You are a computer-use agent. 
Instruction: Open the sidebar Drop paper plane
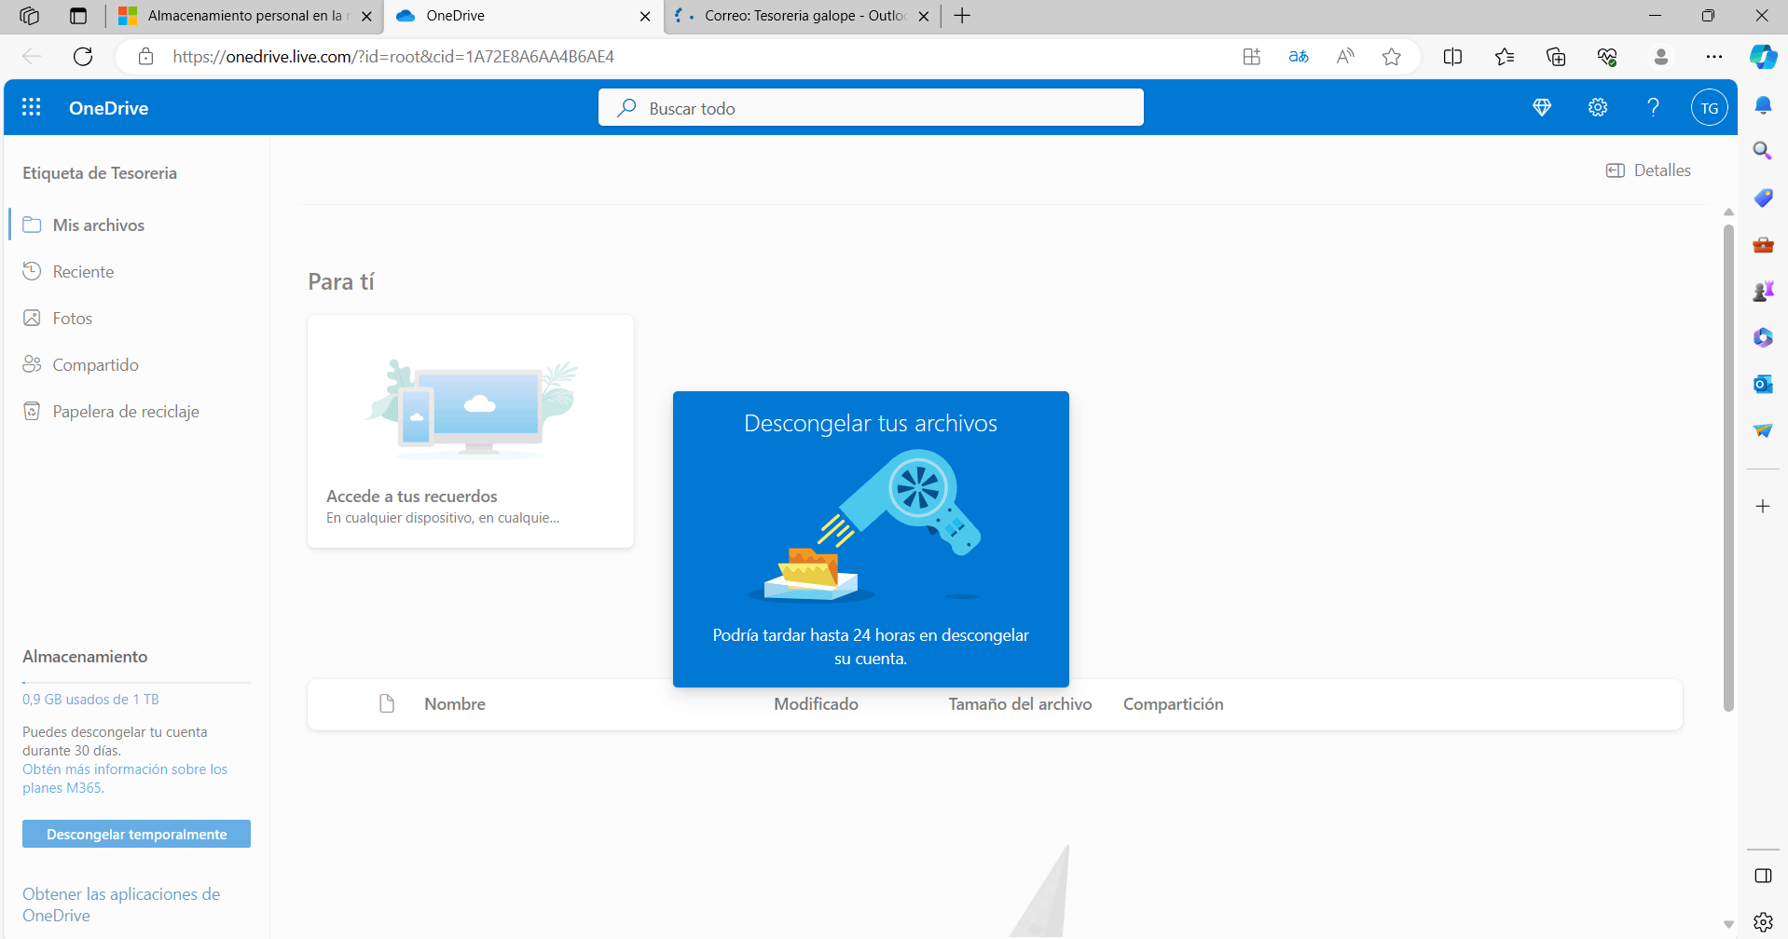coord(1763,430)
